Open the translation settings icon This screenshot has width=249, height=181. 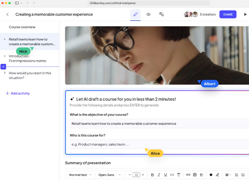[162, 14]
